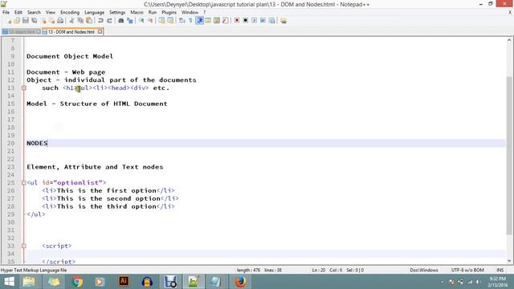Collapse the ul block fold on line 25
514x289 pixels.
(x=23, y=182)
